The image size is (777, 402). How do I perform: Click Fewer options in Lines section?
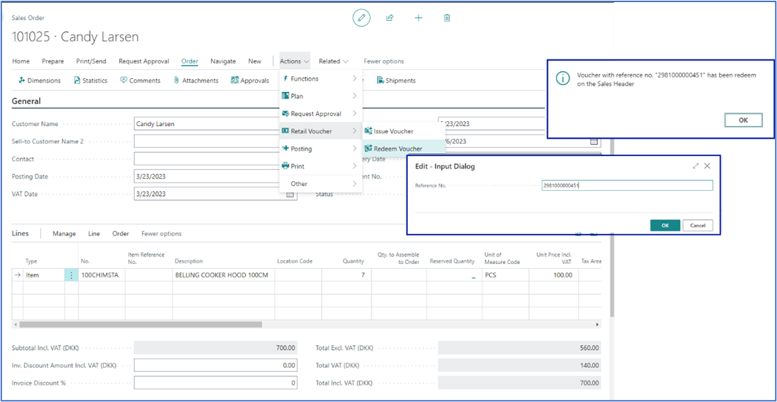point(162,233)
